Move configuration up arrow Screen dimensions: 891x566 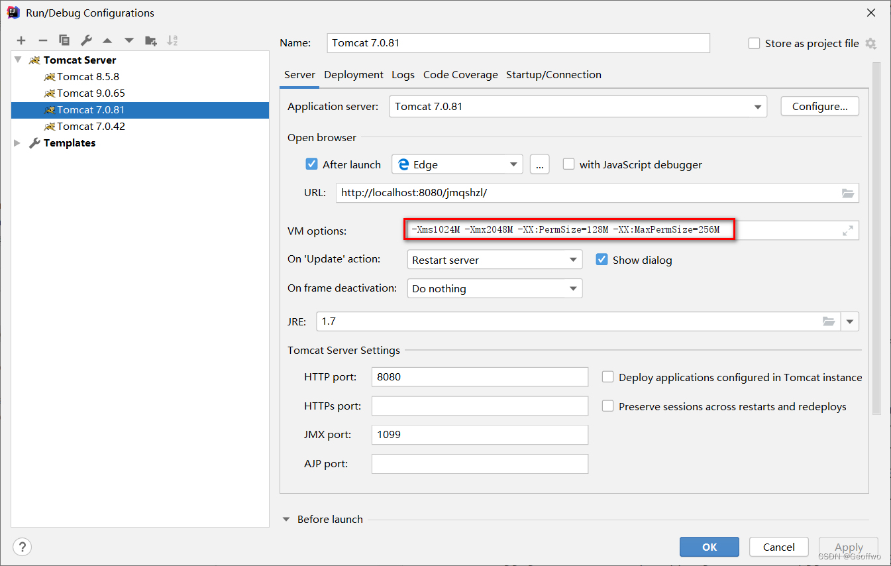pos(107,40)
